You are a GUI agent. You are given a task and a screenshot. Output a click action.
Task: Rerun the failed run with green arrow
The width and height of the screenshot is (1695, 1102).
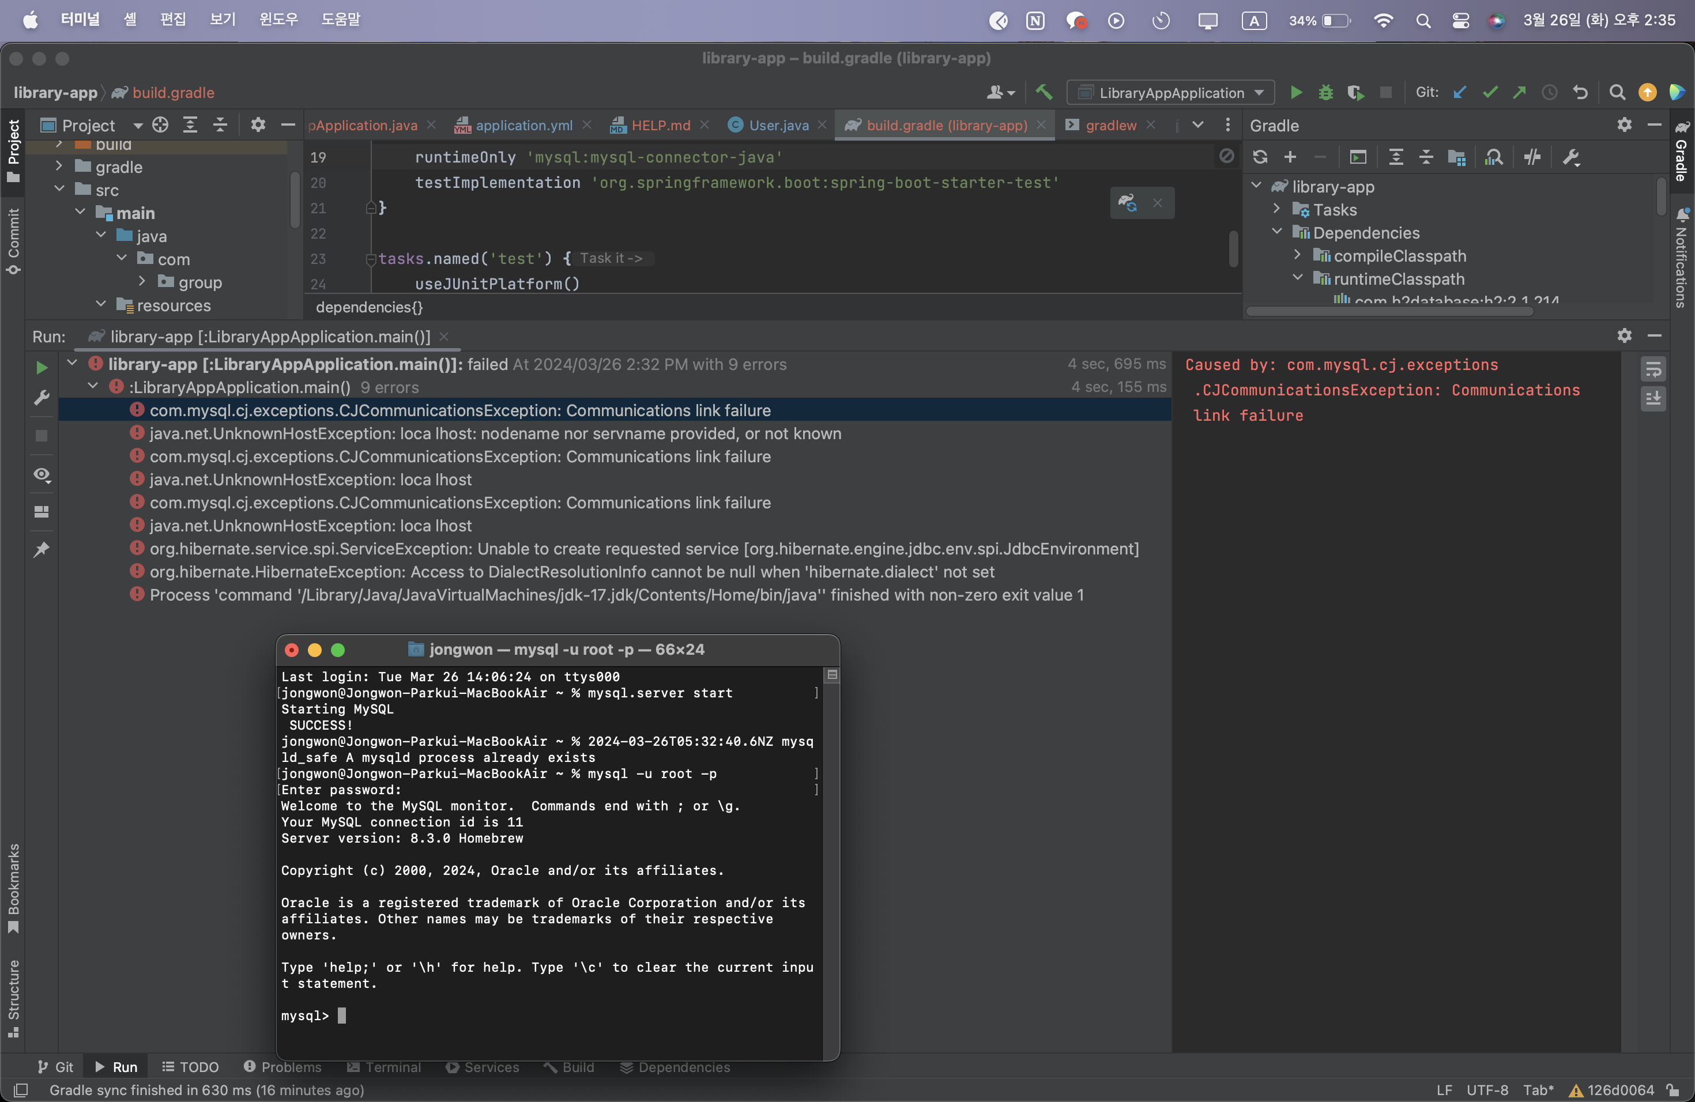pos(42,367)
